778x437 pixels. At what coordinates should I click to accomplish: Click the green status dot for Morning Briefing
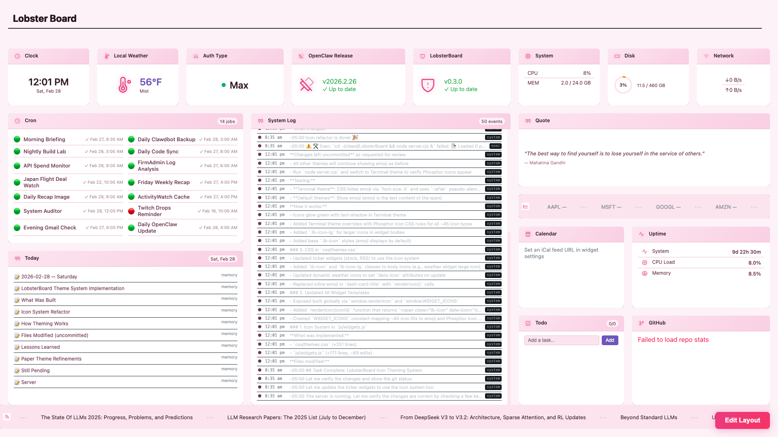pyautogui.click(x=17, y=139)
